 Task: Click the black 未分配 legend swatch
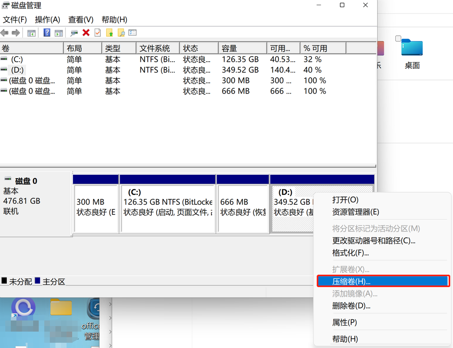pos(4,281)
